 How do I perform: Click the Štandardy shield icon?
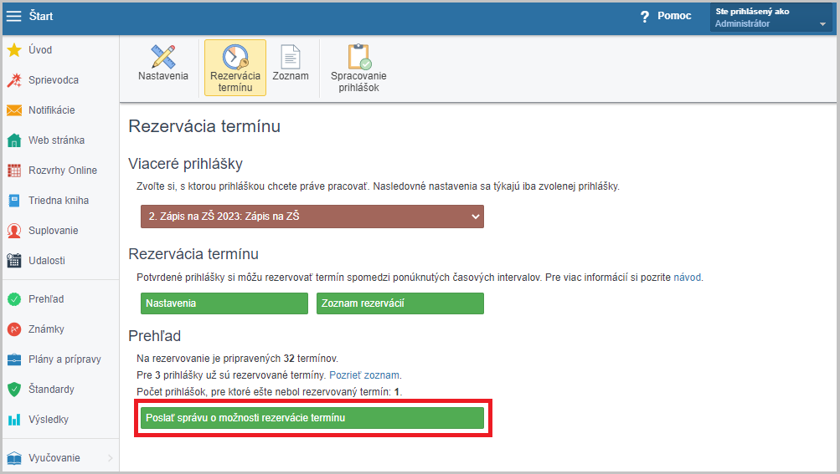tap(14, 390)
